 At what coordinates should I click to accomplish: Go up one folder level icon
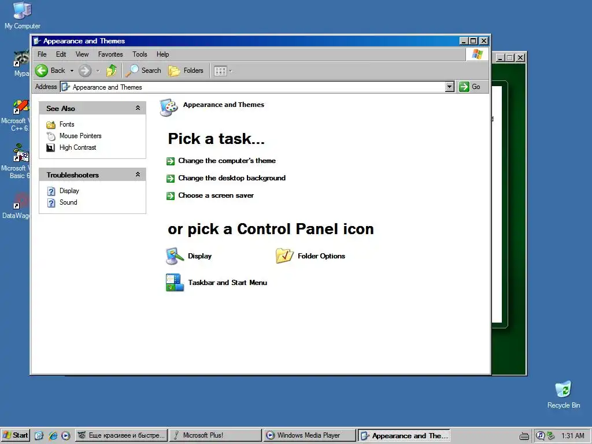(x=112, y=71)
